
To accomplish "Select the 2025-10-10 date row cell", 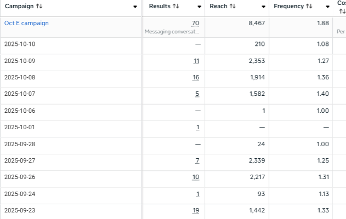I will pyautogui.click(x=20, y=44).
